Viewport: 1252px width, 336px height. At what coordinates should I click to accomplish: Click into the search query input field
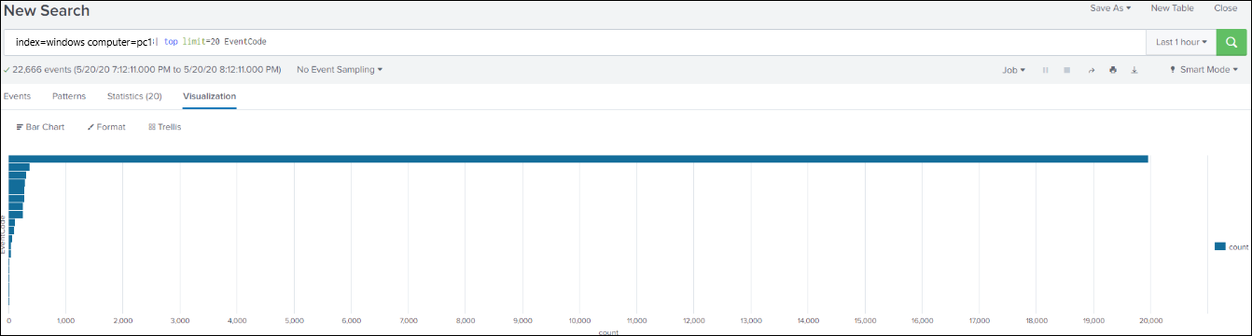pos(575,42)
